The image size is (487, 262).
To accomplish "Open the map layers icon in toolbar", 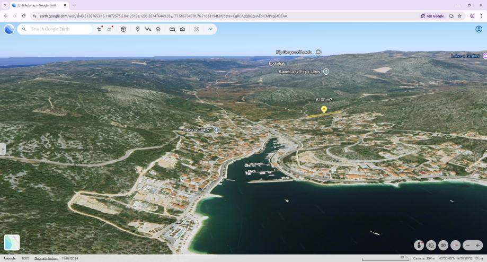I will pyautogui.click(x=158, y=29).
